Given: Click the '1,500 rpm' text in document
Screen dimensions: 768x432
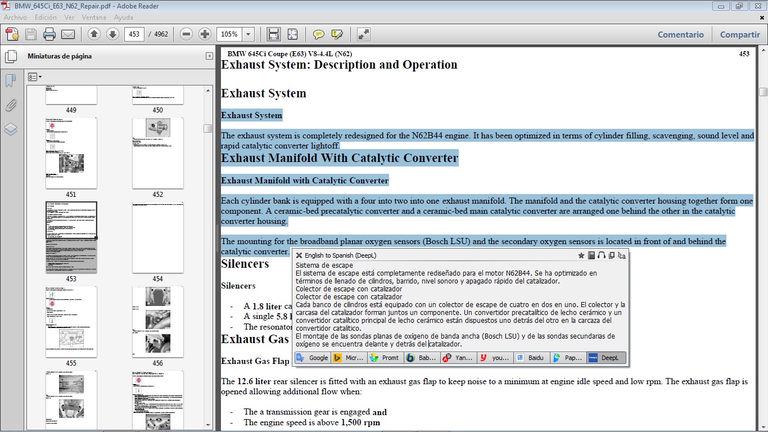Looking at the screenshot, I should pos(360,422).
